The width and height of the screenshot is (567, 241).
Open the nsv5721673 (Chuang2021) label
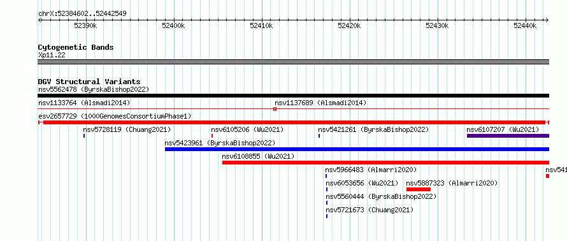coord(370,210)
